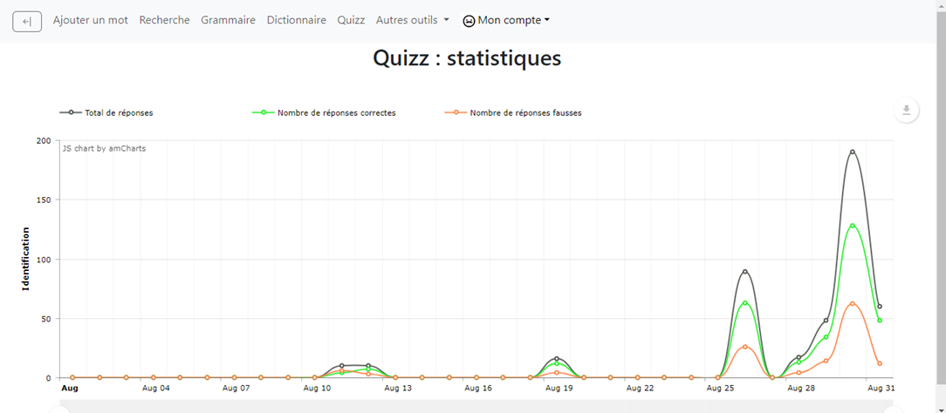Click the back arrow button in navbar

point(27,22)
